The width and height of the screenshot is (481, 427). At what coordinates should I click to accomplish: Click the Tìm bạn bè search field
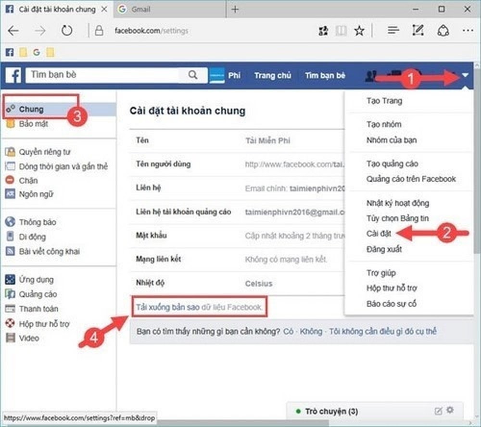(x=103, y=75)
